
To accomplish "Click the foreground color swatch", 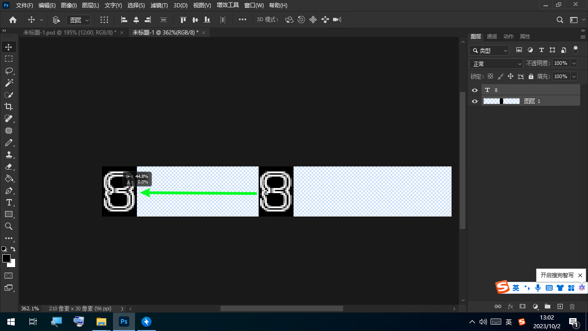I will 6,258.
